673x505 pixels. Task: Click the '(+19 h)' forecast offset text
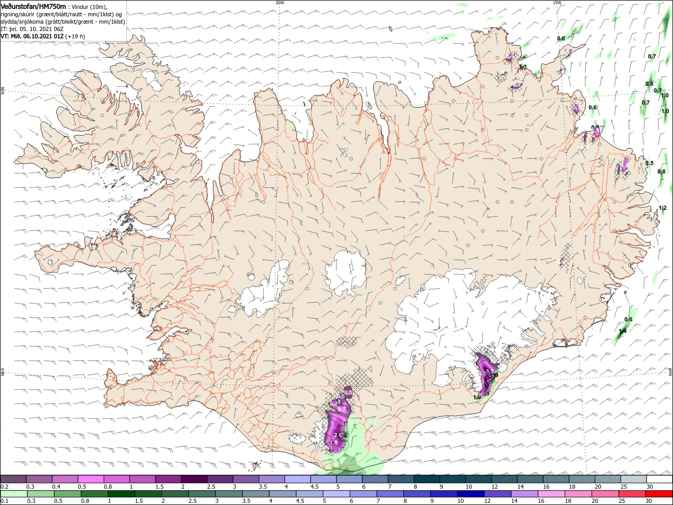76,36
